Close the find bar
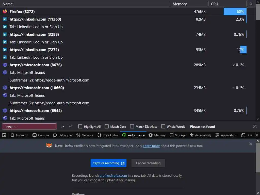This screenshot has width=260, height=195. point(255,126)
